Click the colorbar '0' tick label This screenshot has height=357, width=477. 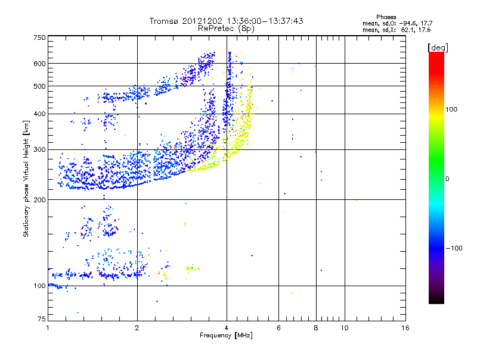point(447,179)
